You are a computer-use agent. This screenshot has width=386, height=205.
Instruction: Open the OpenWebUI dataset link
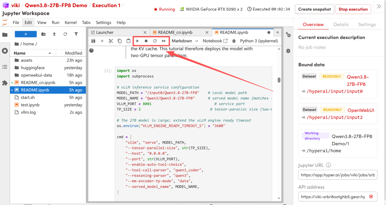361,110
